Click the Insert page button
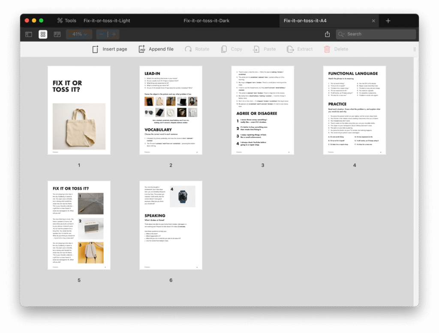The image size is (439, 333). (x=110, y=49)
